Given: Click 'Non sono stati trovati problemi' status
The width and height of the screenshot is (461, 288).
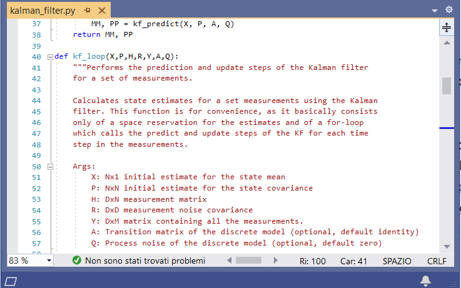Looking at the screenshot, I should [144, 261].
